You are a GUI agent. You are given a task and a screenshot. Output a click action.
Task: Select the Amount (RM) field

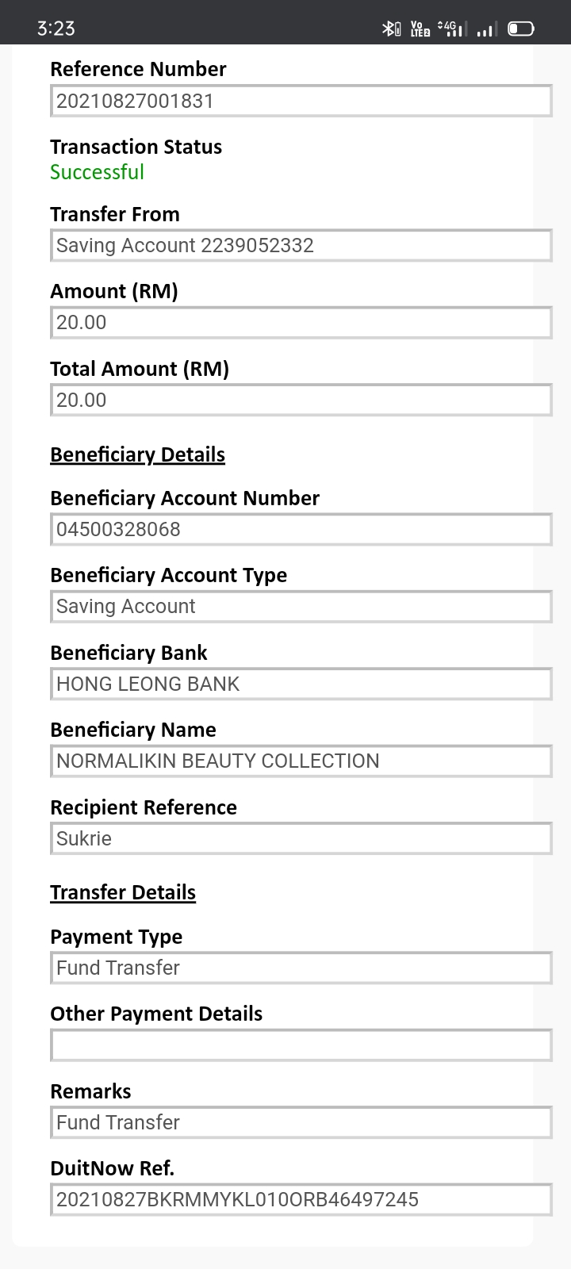click(x=301, y=323)
